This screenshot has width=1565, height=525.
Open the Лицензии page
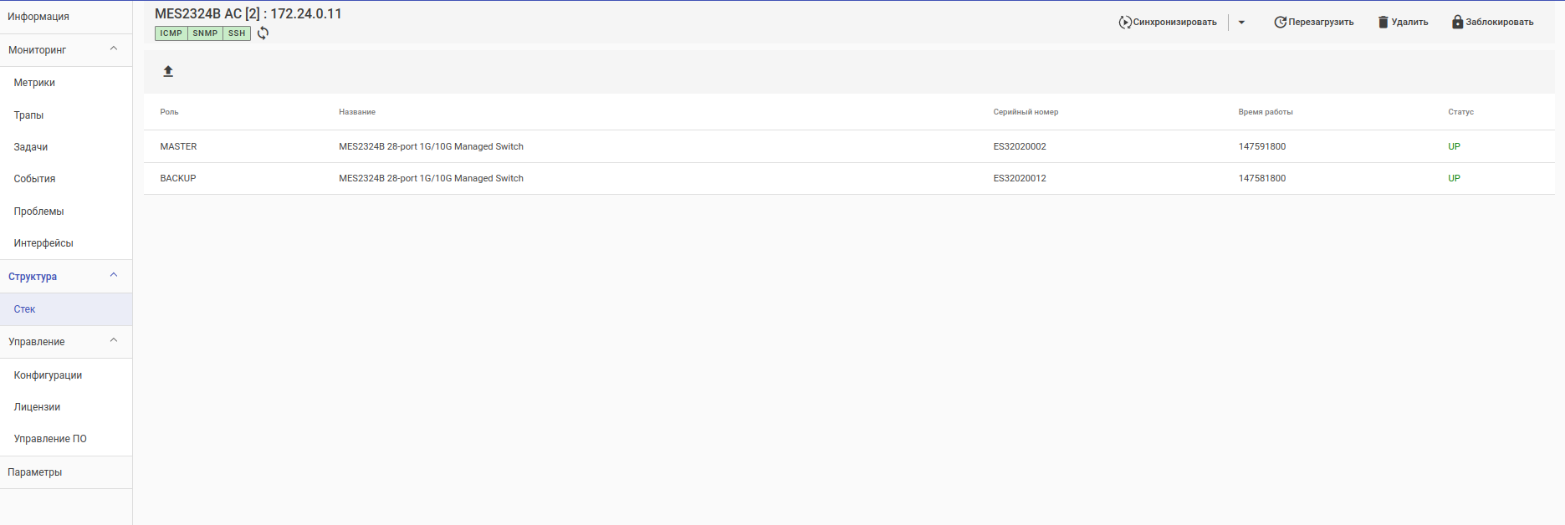pyautogui.click(x=66, y=407)
